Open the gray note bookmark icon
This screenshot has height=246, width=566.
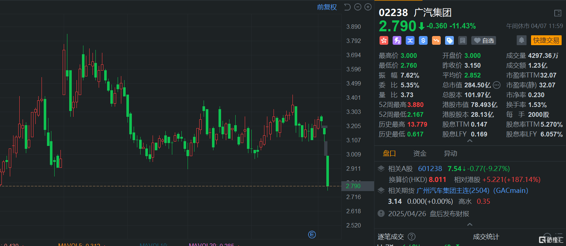pos(463,40)
